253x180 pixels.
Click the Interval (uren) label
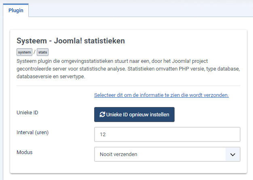[32, 133]
